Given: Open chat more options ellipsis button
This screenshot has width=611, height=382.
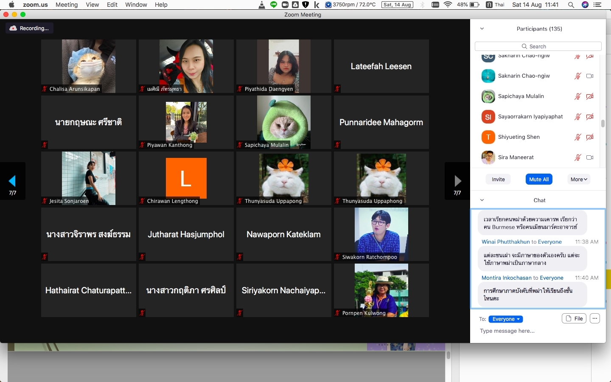Looking at the screenshot, I should coord(595,319).
